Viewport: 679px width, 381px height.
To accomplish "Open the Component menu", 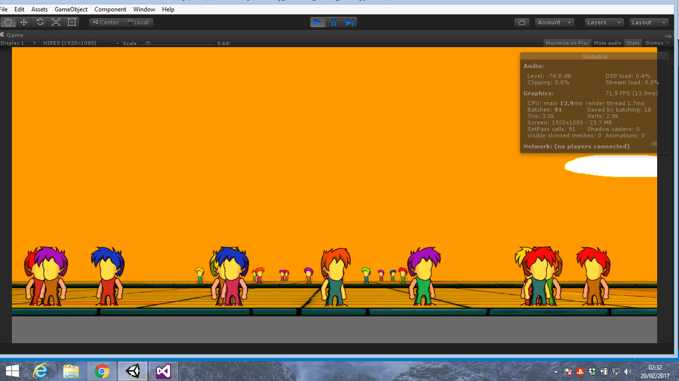I will [x=110, y=9].
